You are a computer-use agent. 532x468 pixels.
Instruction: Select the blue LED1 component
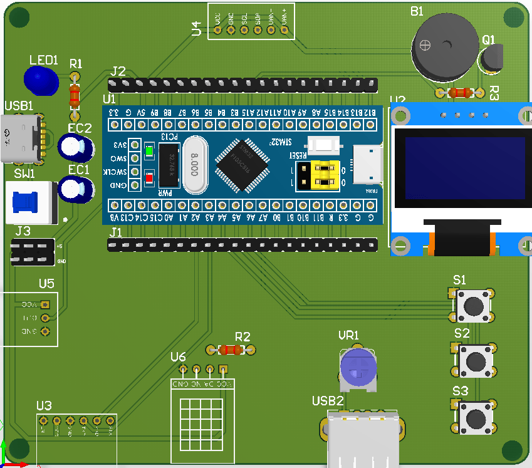click(x=41, y=81)
